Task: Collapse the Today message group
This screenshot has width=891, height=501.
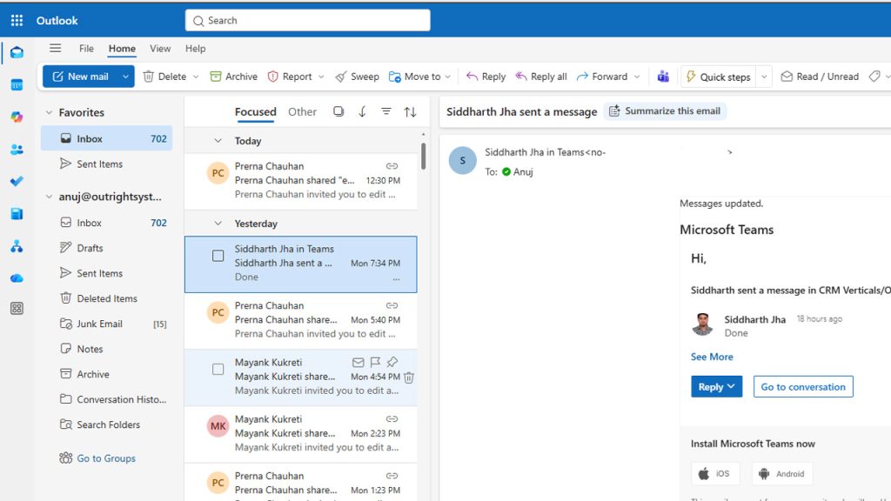Action: [218, 141]
